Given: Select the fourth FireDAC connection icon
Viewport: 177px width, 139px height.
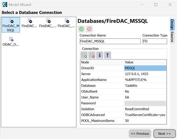Looking at the screenshot, I should tap(66, 23).
